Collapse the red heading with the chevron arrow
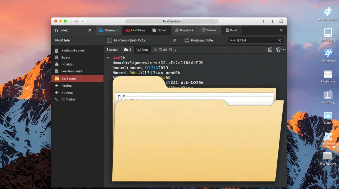 (x=108, y=58)
